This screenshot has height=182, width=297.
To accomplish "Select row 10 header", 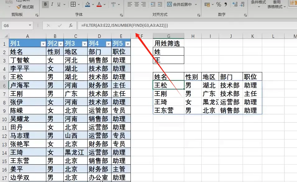I will click(4, 119).
